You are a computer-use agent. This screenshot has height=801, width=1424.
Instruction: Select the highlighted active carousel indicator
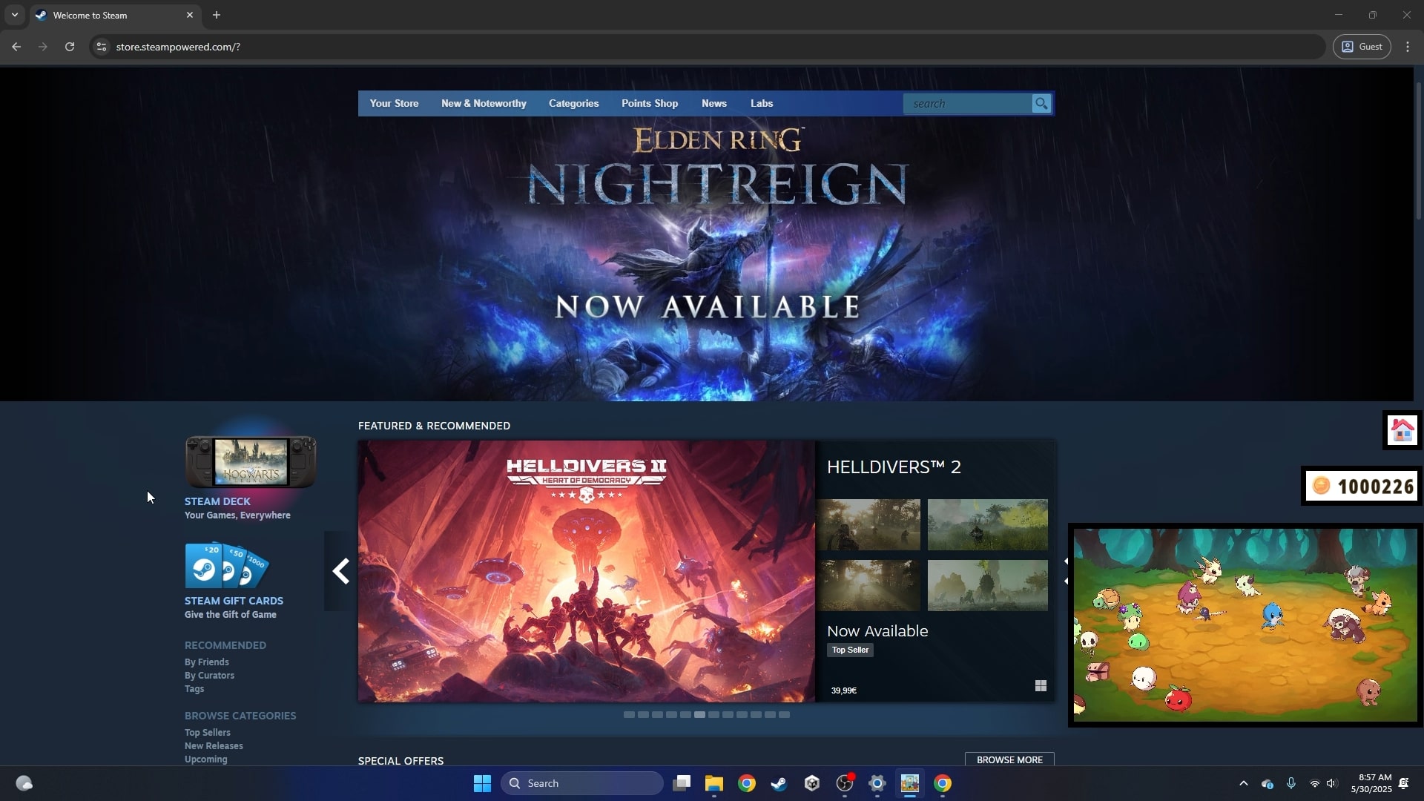tap(699, 715)
